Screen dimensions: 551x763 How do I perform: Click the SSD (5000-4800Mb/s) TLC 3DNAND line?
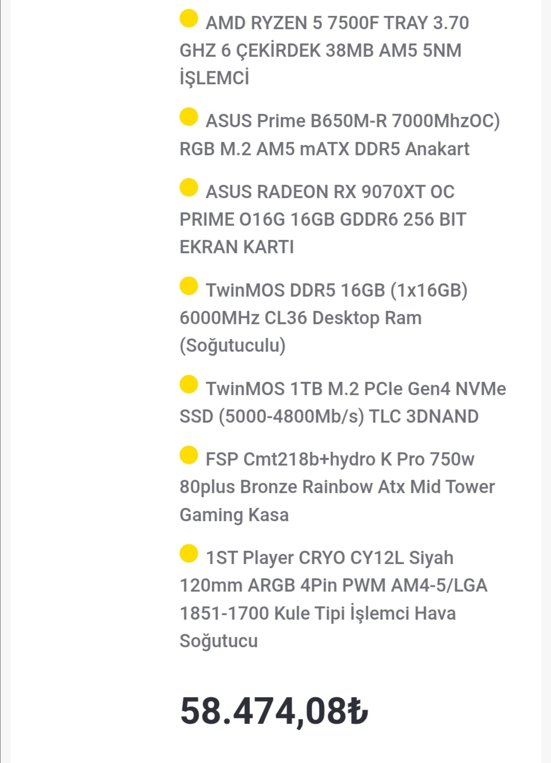coord(329,416)
